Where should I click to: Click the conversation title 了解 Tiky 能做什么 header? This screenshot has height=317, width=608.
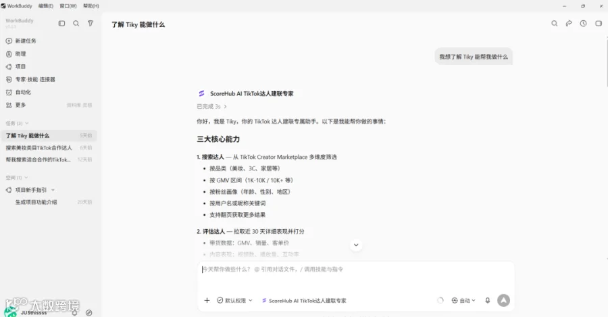point(138,24)
